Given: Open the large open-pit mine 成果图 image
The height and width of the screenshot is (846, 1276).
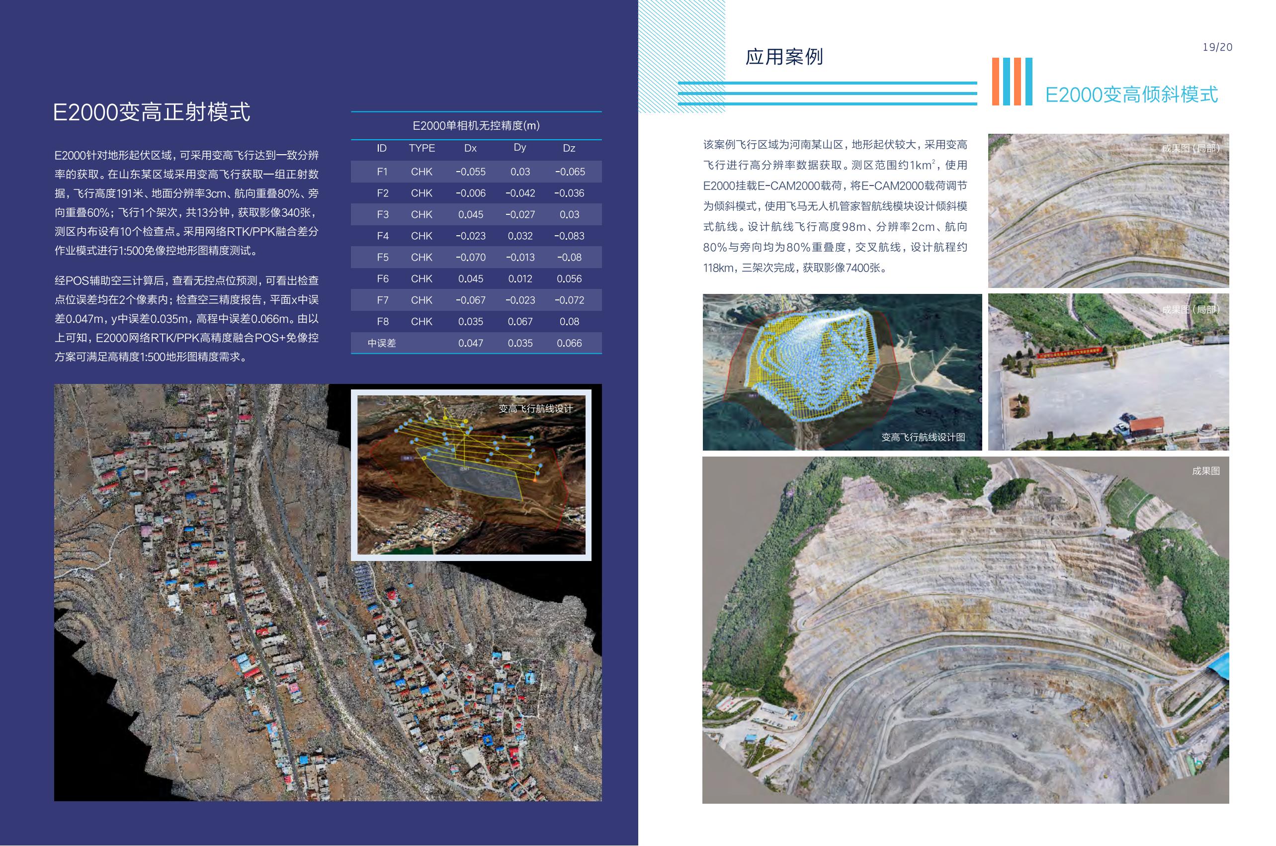Looking at the screenshot, I should (x=965, y=630).
